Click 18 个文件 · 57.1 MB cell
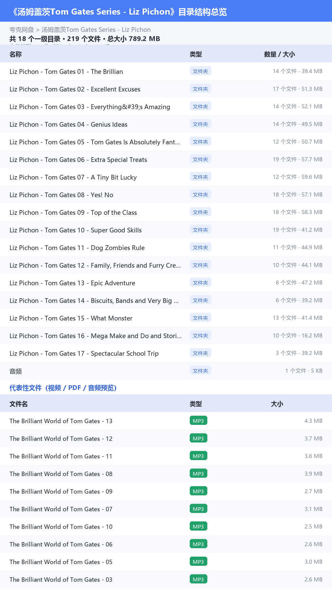Screen dimensions: 332x599 (x=297, y=194)
